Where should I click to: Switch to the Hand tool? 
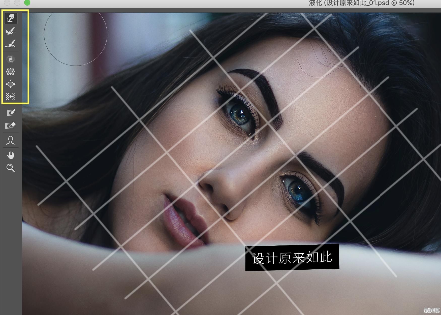[x=11, y=155]
